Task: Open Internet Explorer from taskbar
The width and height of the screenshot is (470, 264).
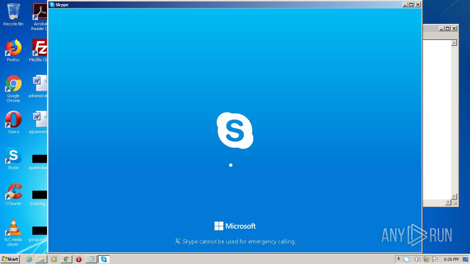Action: (x=29, y=259)
